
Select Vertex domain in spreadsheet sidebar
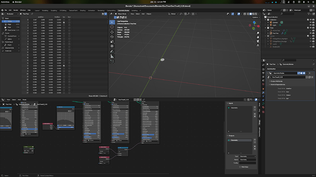click(x=11, y=21)
